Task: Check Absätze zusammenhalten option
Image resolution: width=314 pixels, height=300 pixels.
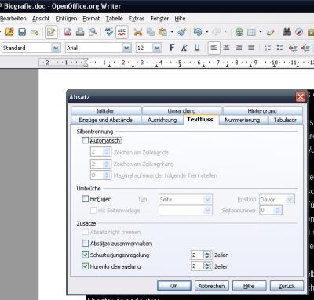Action: point(86,244)
